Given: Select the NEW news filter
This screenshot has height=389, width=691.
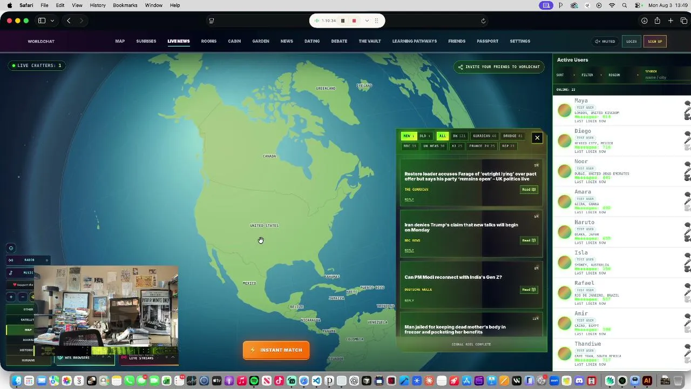Looking at the screenshot, I should pos(408,136).
